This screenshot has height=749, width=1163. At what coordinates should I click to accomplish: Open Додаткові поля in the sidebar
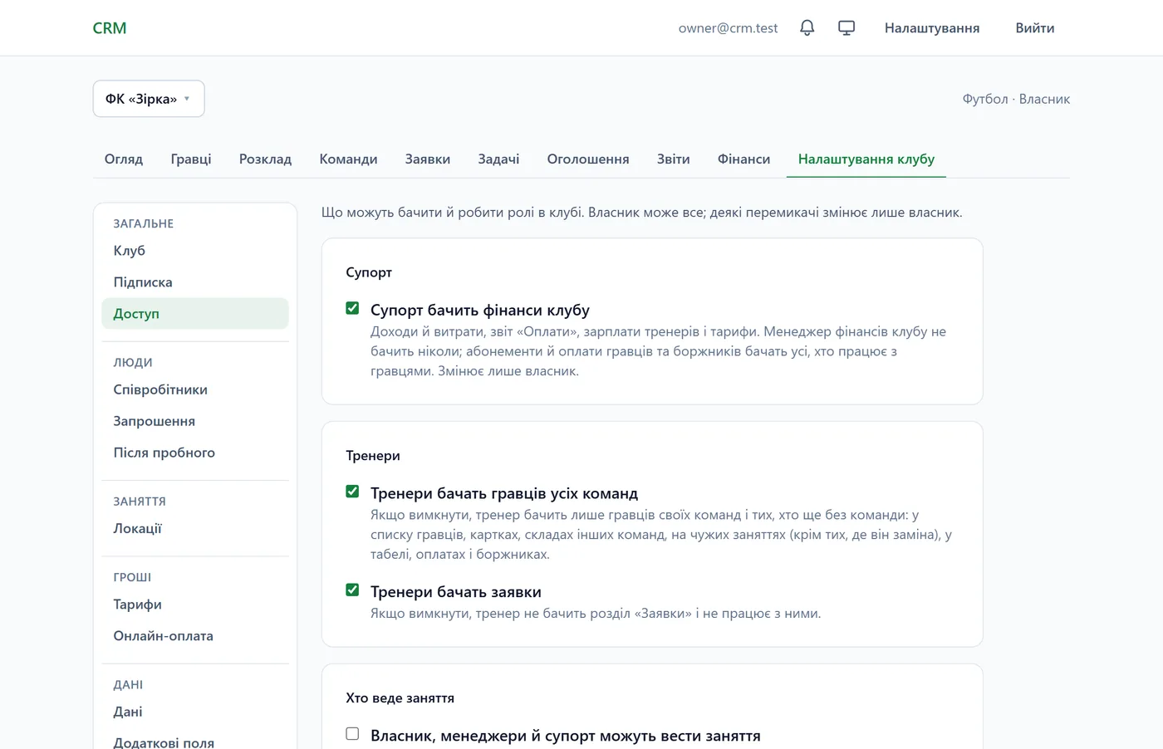coord(195,741)
